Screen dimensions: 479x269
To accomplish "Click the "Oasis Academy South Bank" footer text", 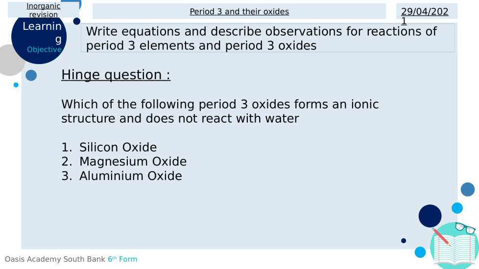I will [55, 259].
